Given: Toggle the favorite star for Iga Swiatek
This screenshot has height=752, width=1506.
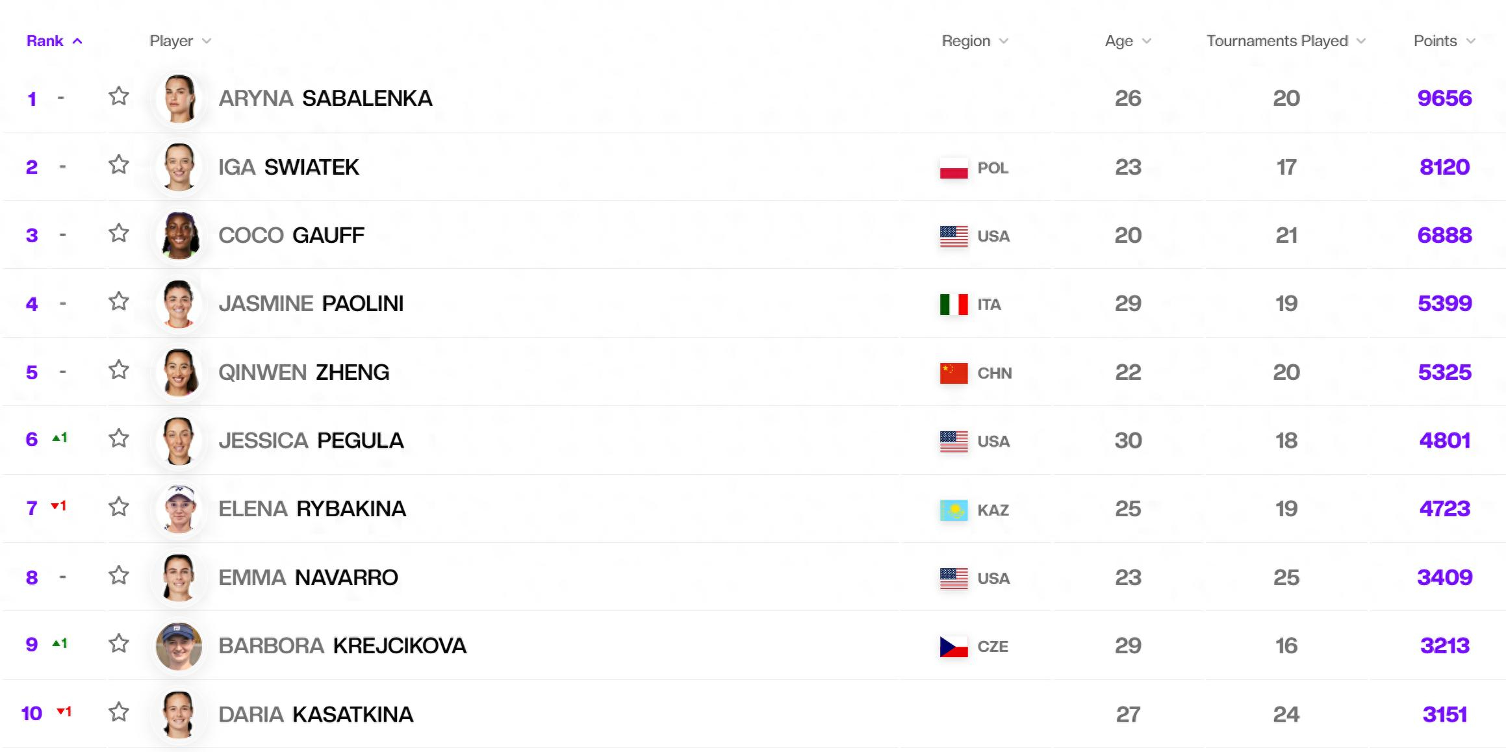Looking at the screenshot, I should tap(118, 164).
